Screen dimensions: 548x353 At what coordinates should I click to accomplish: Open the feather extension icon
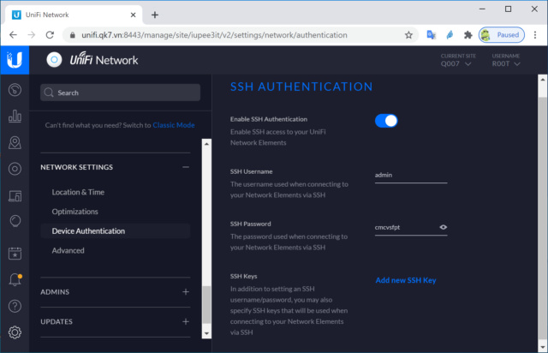click(x=450, y=35)
